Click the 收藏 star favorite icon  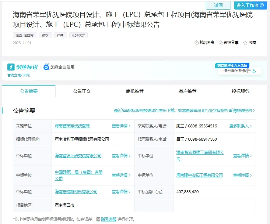245,43
